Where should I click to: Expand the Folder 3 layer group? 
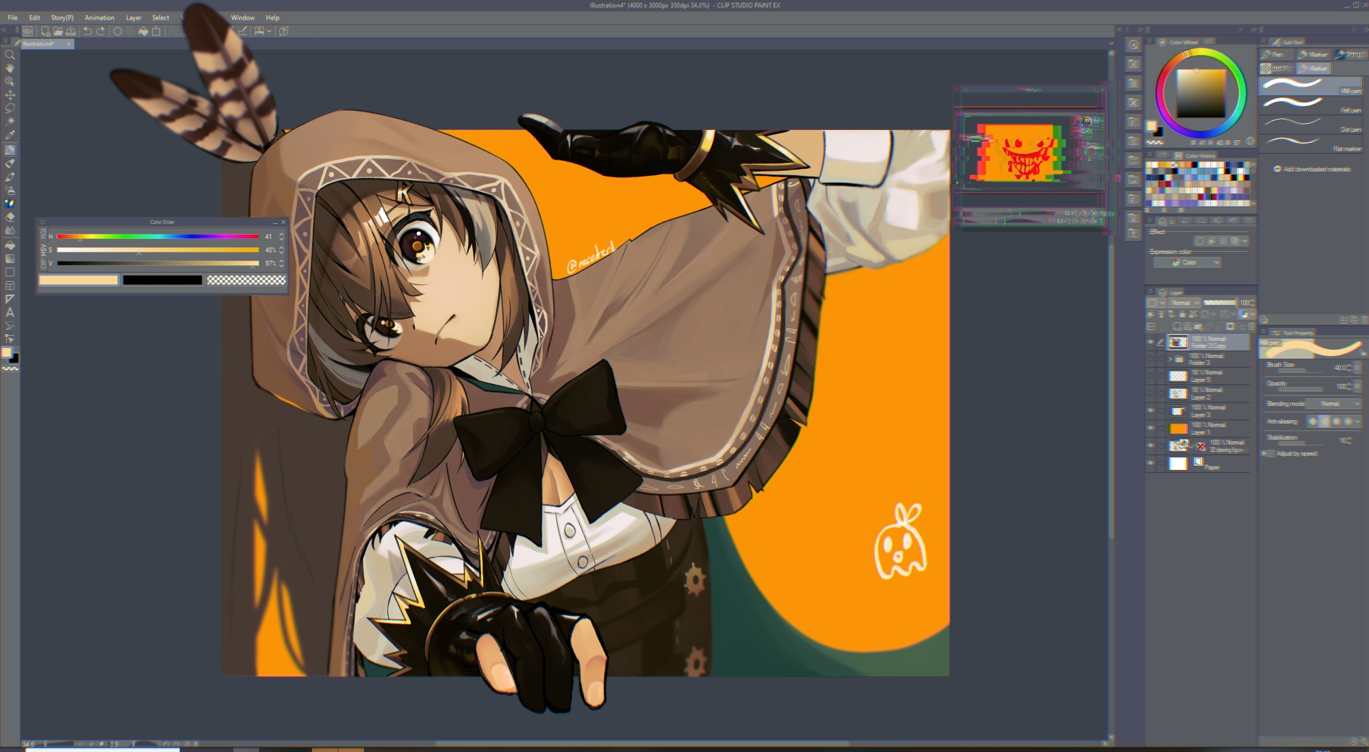[1170, 359]
